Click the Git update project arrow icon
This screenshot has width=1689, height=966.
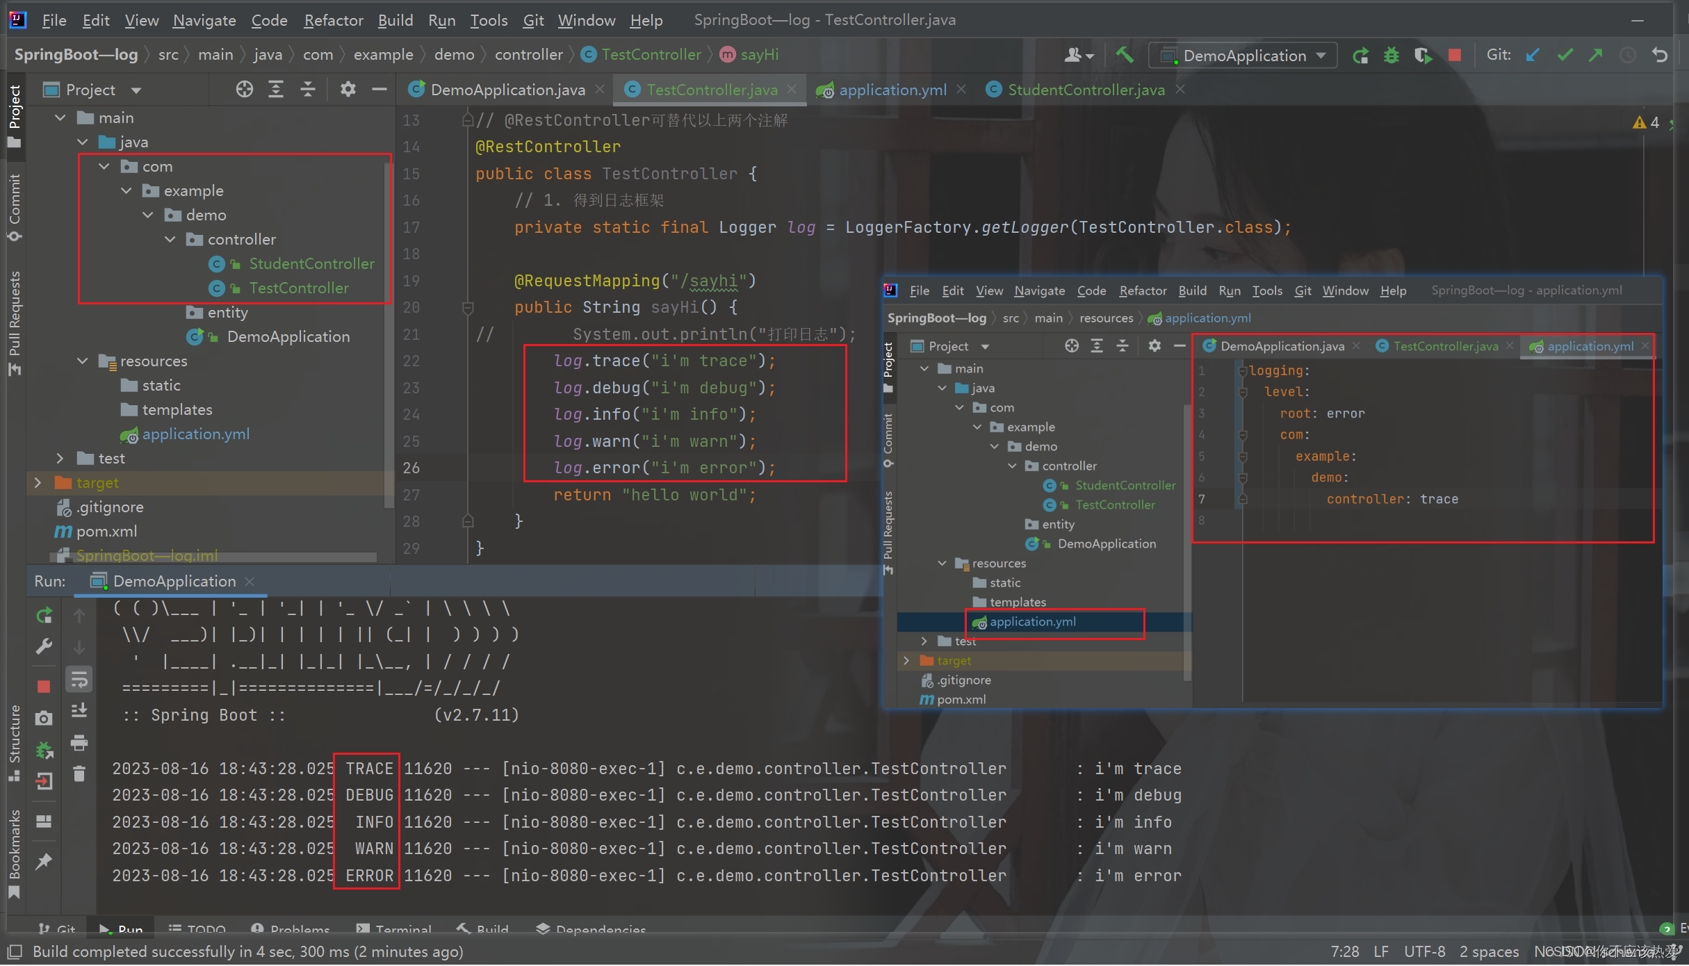(1533, 55)
